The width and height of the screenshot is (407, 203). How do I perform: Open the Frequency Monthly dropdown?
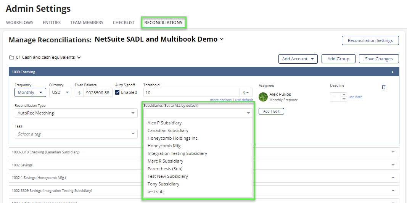31,92
